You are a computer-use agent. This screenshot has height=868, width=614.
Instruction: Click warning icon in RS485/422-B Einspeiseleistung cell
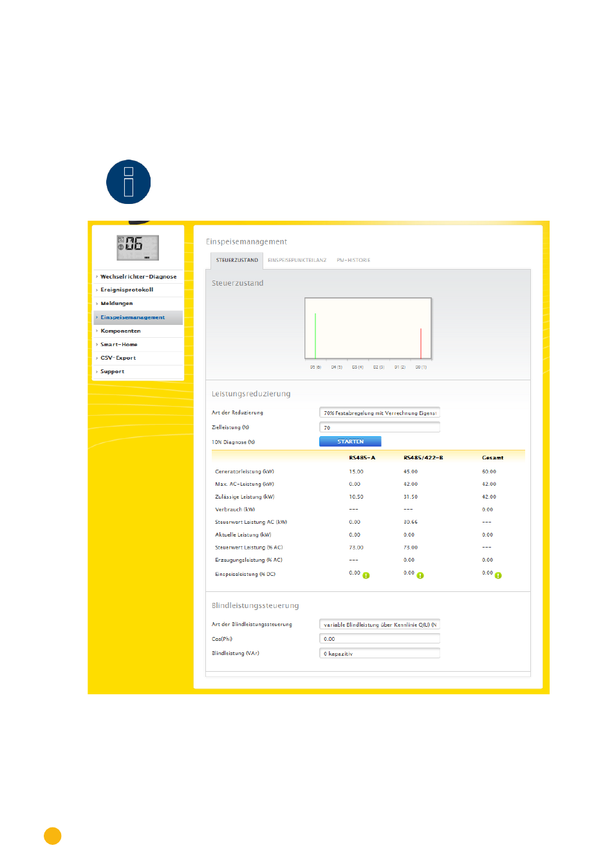point(420,575)
